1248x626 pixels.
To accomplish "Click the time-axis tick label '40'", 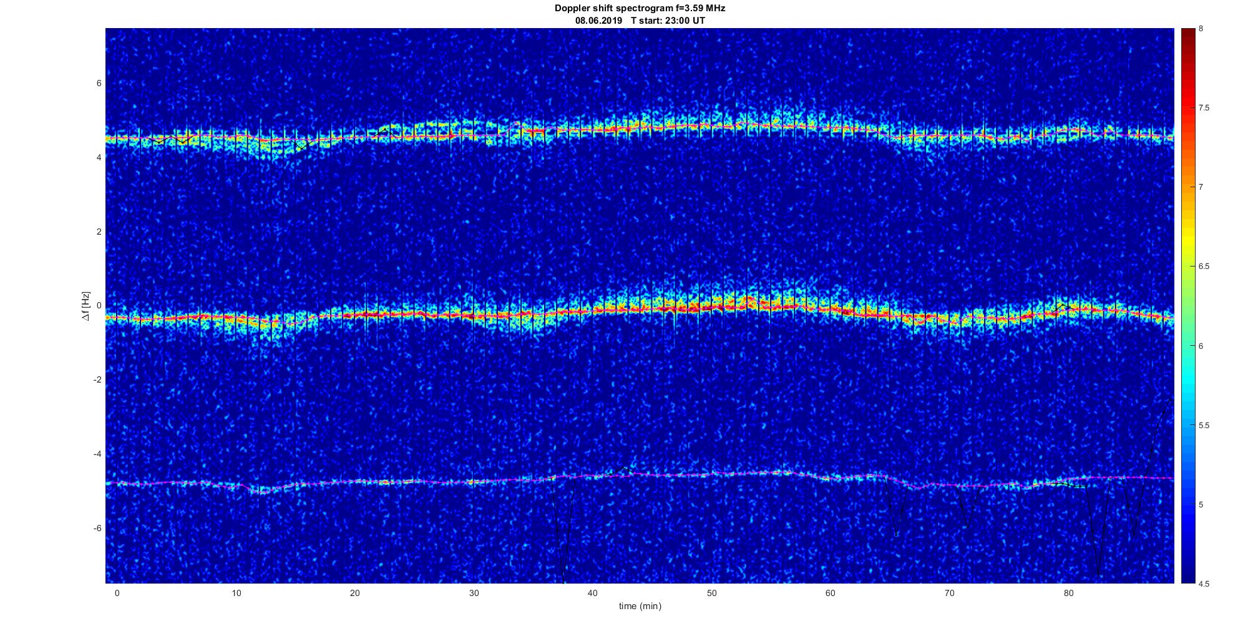I will coord(593,593).
